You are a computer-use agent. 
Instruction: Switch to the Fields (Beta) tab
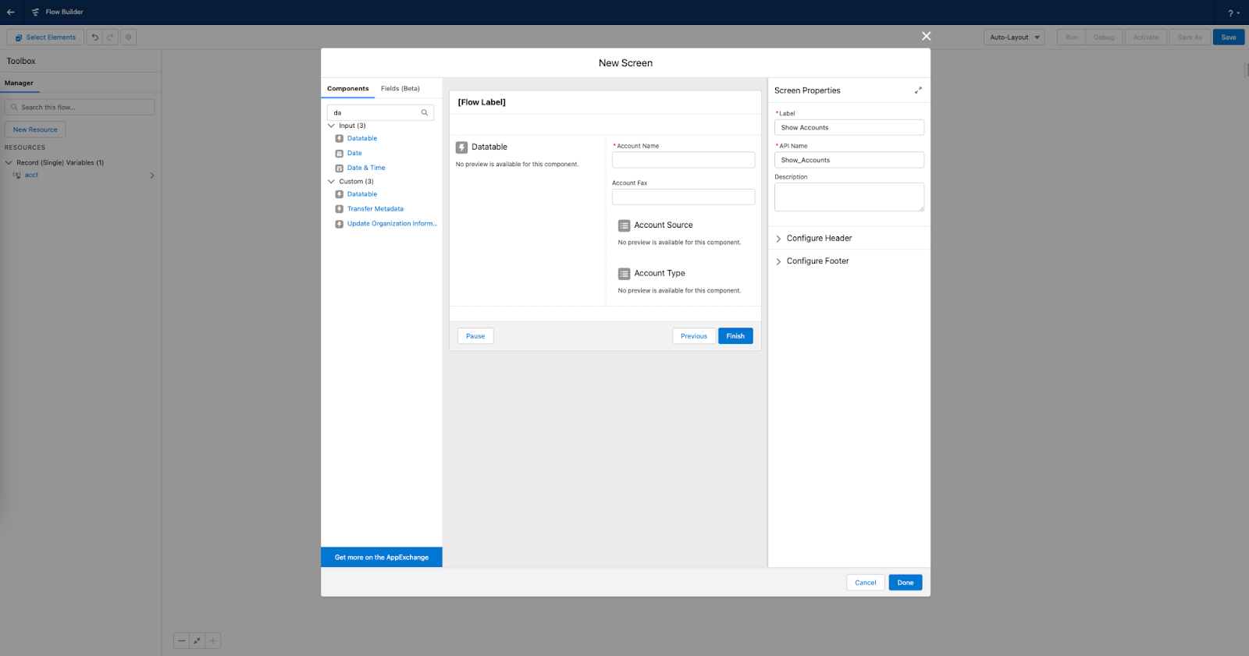[400, 89]
